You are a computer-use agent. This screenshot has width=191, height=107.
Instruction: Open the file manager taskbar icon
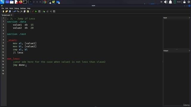[12, 2]
